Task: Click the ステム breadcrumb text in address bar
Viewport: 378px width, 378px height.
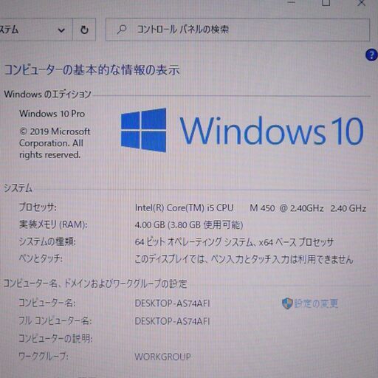Action: (9, 30)
